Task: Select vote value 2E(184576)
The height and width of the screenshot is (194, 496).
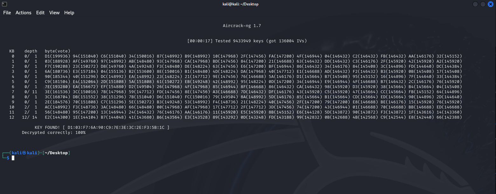Action: [x=58, y=102]
